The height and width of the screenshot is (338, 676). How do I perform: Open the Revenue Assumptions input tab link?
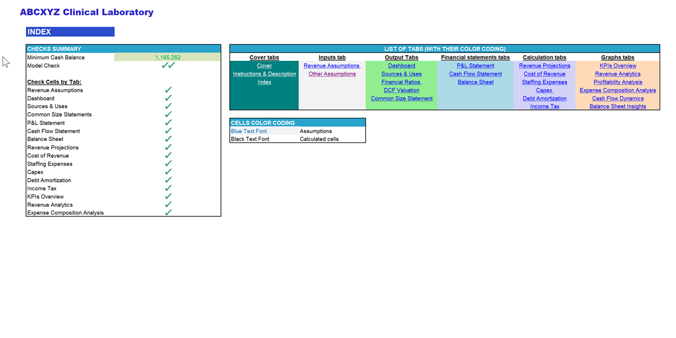(x=332, y=65)
